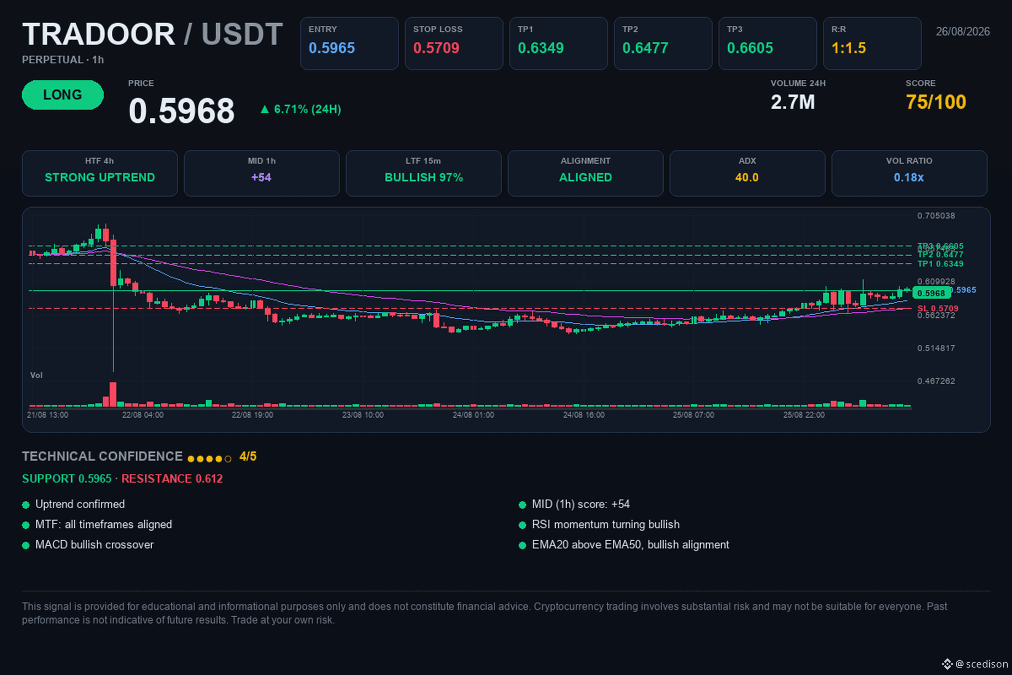Click the green 0.5968 current price tag on chart
The width and height of the screenshot is (1012, 675).
(931, 293)
